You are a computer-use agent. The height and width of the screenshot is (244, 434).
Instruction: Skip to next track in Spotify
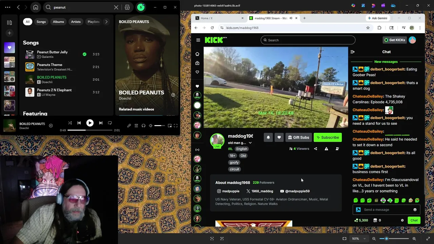click(101, 123)
